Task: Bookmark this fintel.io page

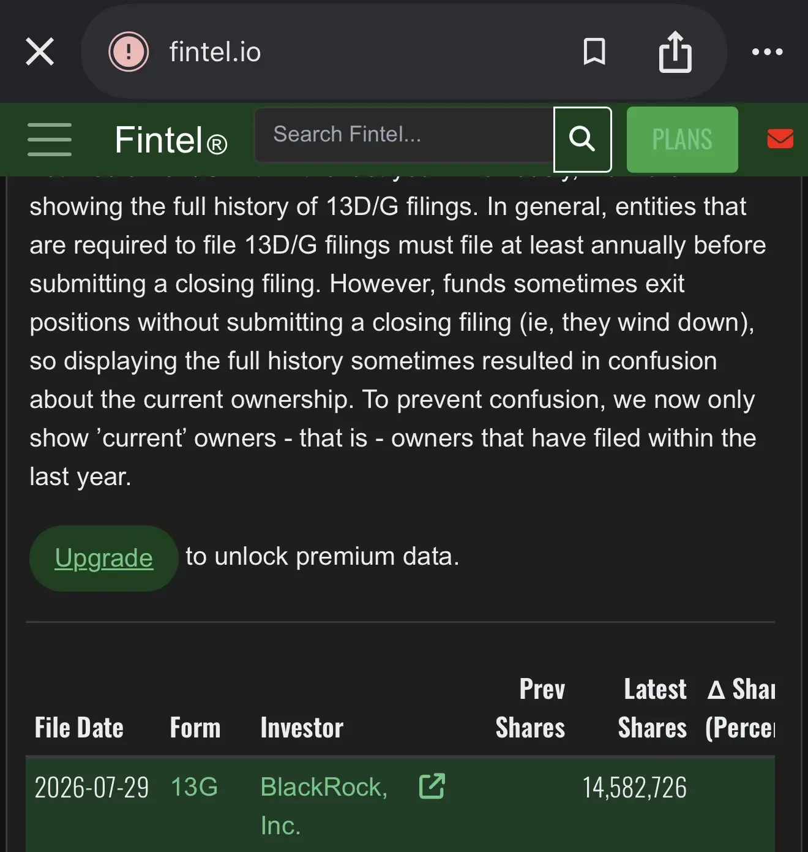Action: point(594,51)
